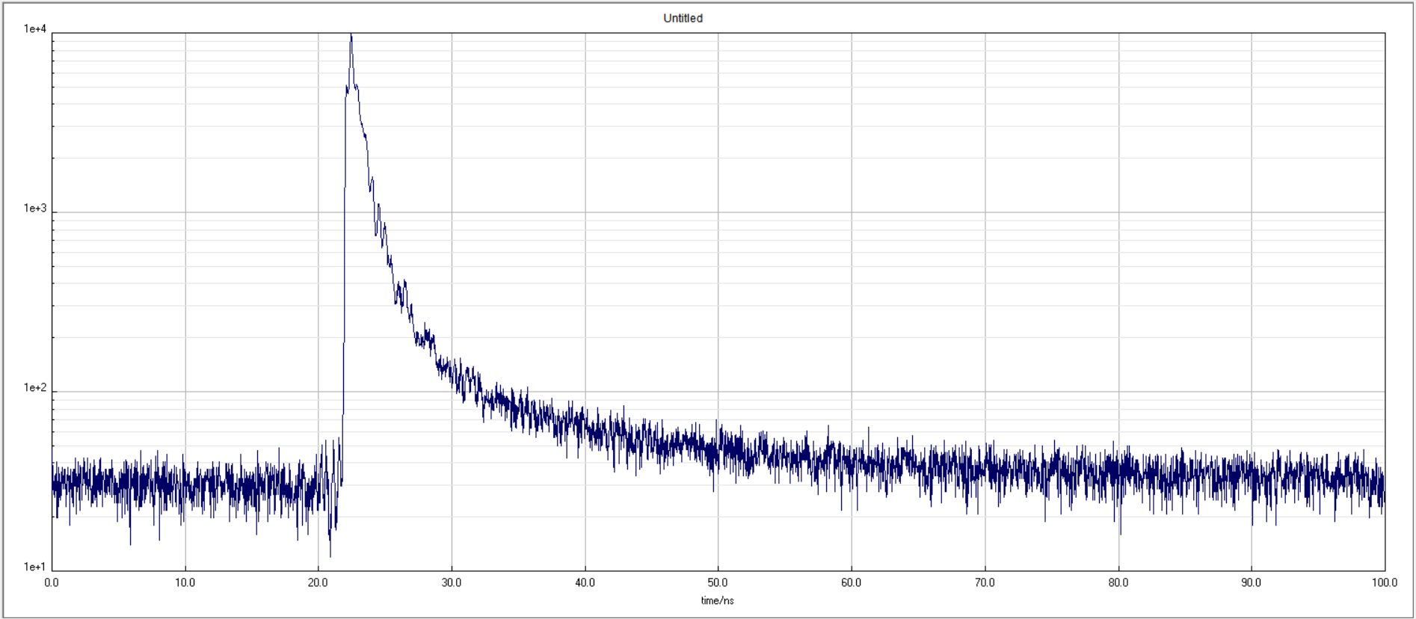Click the 50.0 x-axis tick label

point(718,582)
